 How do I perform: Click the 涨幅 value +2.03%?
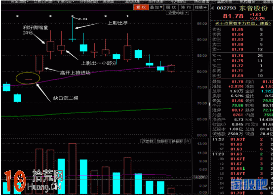pyautogui.click(x=236, y=86)
